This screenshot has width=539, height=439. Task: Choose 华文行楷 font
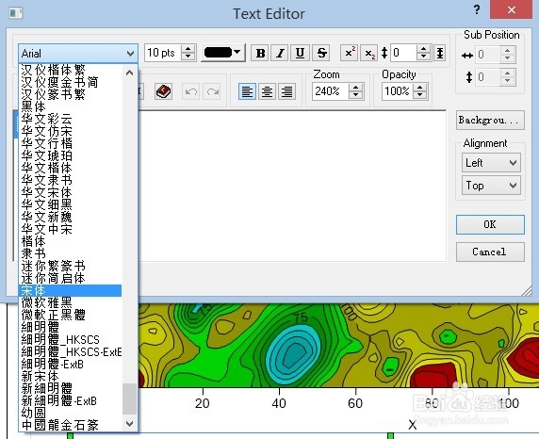coord(70,143)
